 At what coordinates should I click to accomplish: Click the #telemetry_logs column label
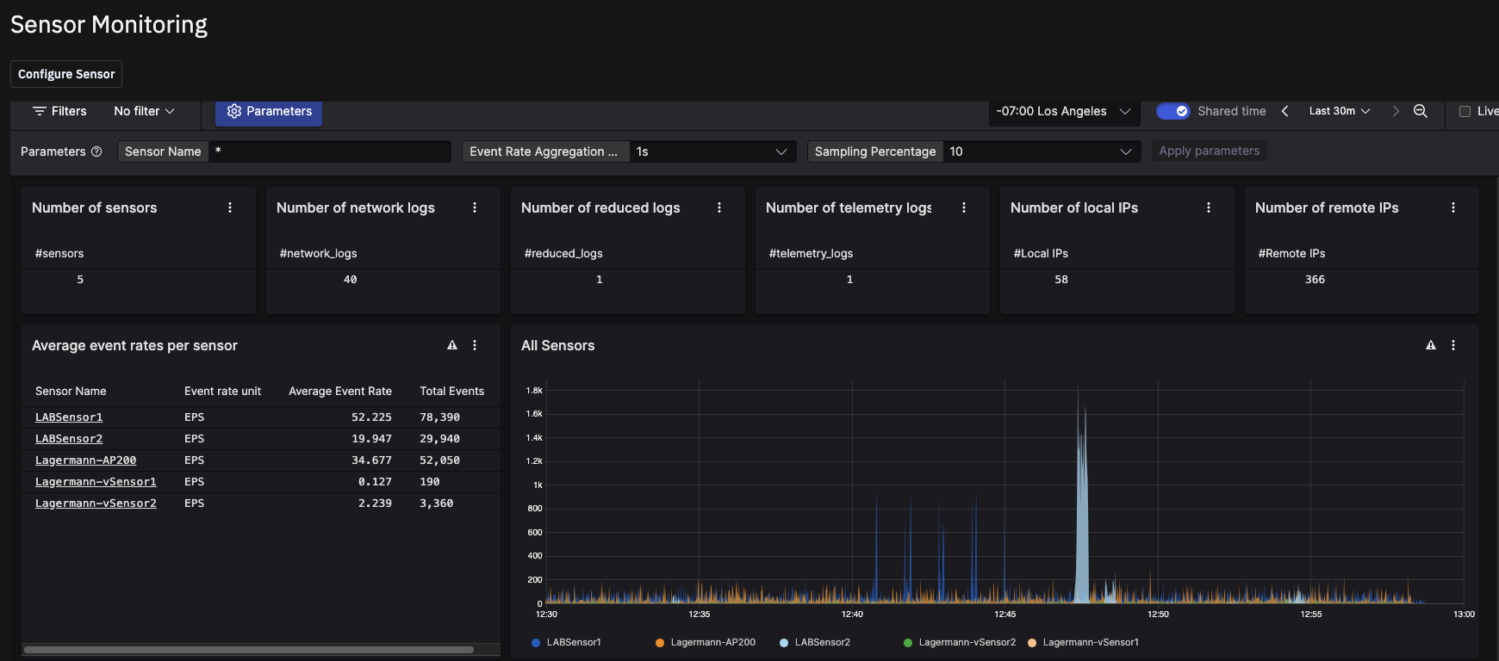point(811,253)
